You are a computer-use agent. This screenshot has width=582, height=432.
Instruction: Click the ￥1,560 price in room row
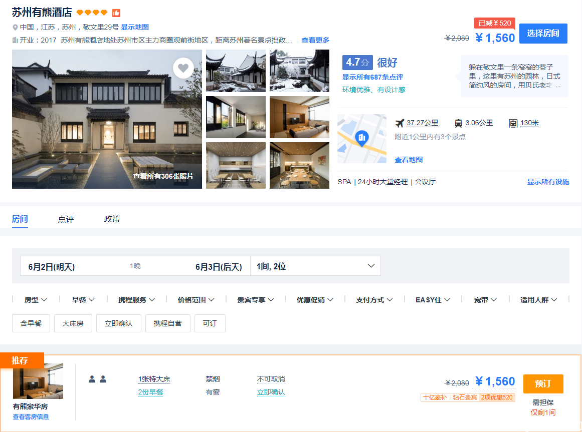click(495, 381)
